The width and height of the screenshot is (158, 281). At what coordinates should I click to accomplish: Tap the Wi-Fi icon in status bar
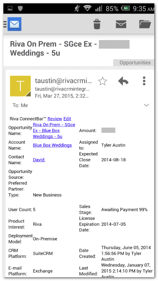pos(88,9)
